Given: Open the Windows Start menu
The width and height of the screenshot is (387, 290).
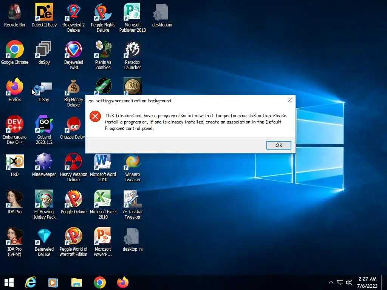Looking at the screenshot, I should point(9,282).
